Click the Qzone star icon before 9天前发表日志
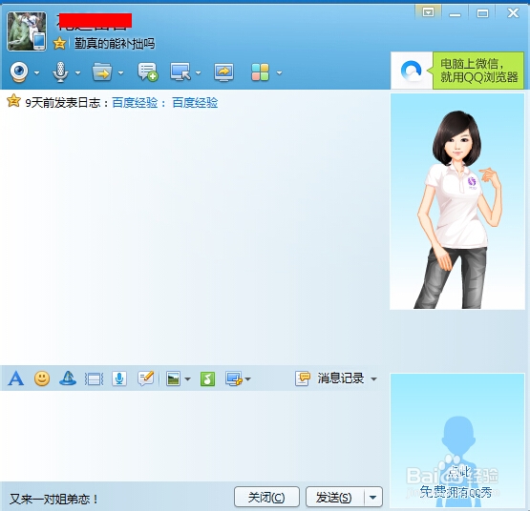530x511 pixels. (x=14, y=101)
